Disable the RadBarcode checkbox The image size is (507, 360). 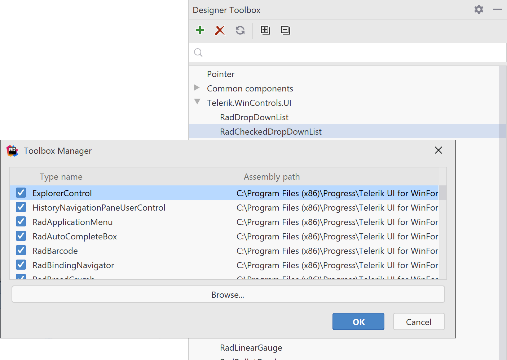21,251
